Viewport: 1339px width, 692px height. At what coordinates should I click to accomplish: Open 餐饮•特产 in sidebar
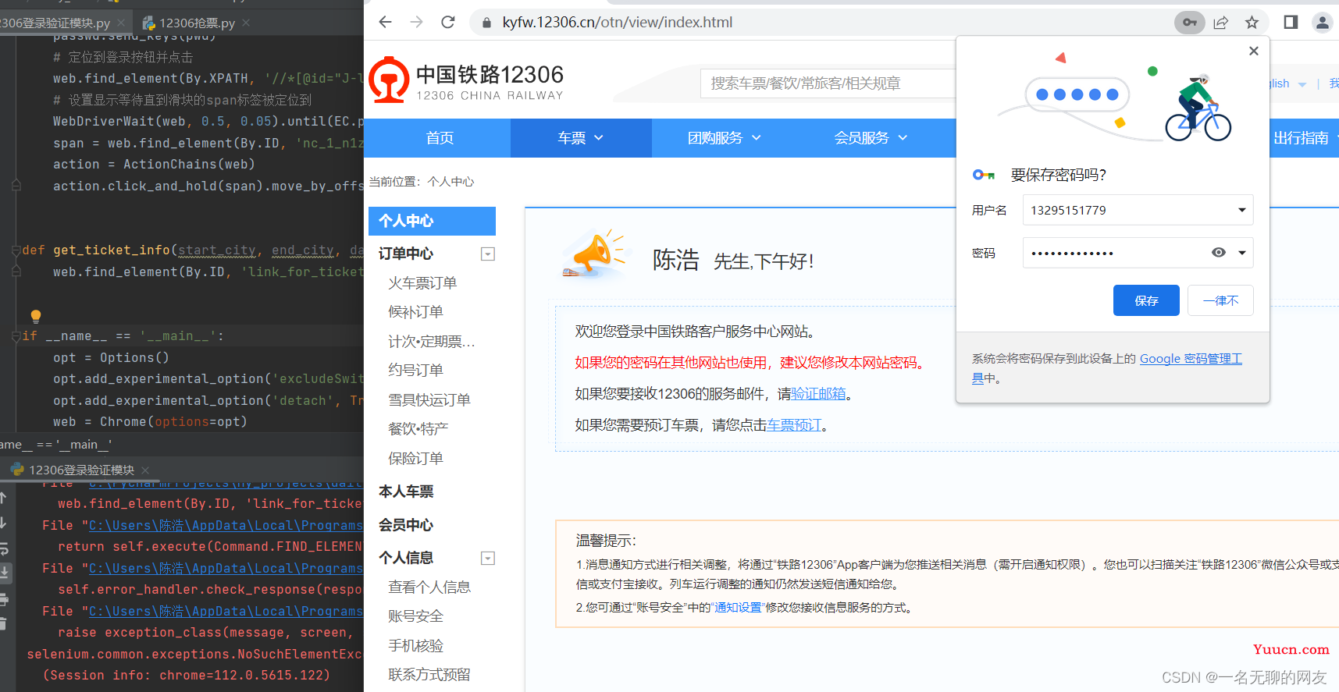point(418,428)
